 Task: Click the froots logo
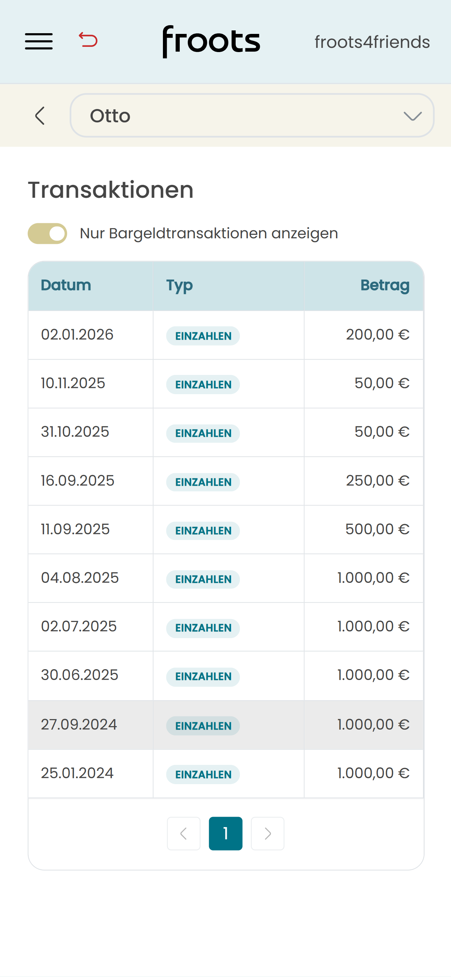211,42
